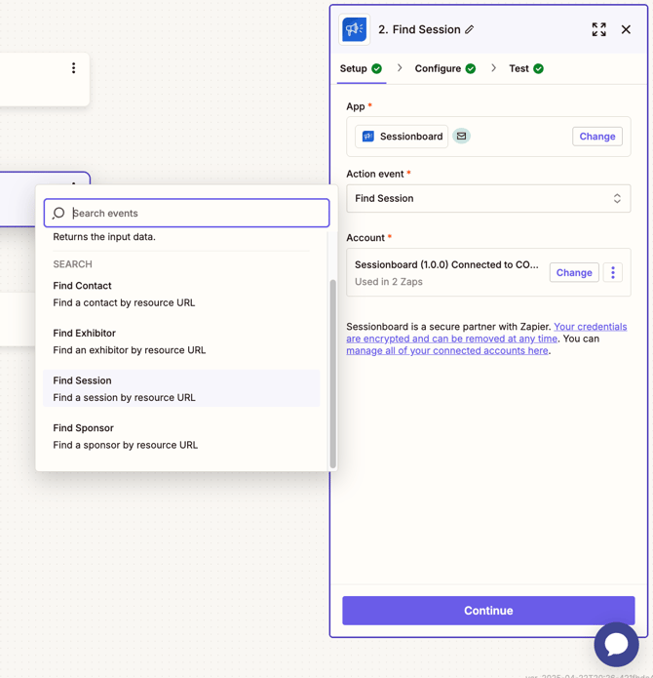653x678 pixels.
Task: Click the events list scrollbar
Action: click(332, 374)
